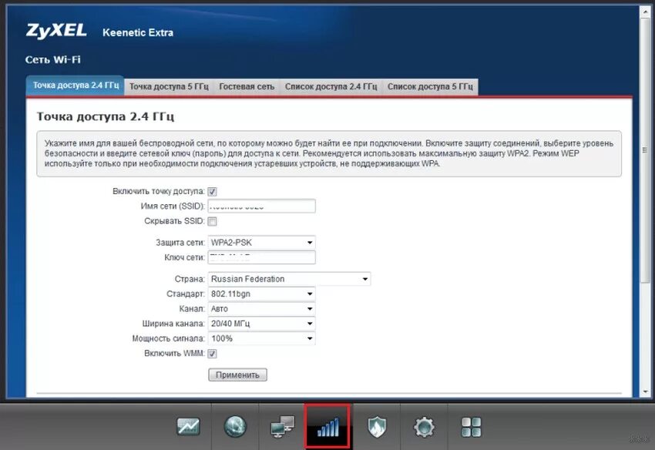Open the 'Защита сети' WPA2-PSK dropdown

click(261, 243)
